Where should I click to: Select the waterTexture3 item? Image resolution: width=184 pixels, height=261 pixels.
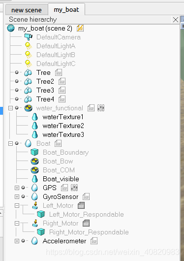pyautogui.click(x=63, y=134)
